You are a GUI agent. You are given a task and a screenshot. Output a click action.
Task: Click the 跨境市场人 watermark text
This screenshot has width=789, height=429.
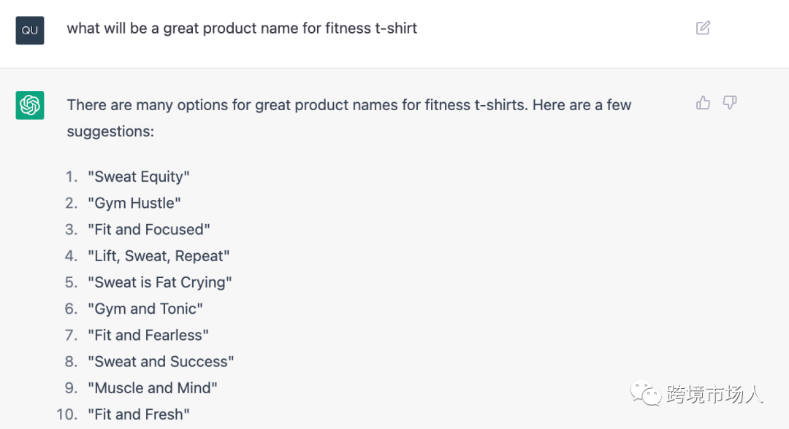(x=714, y=395)
